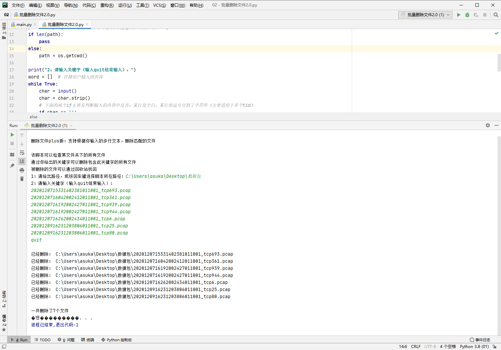Open the Structure tool window sidebar button
Image resolution: width=501 pixels, height=350 pixels.
pos(4,299)
